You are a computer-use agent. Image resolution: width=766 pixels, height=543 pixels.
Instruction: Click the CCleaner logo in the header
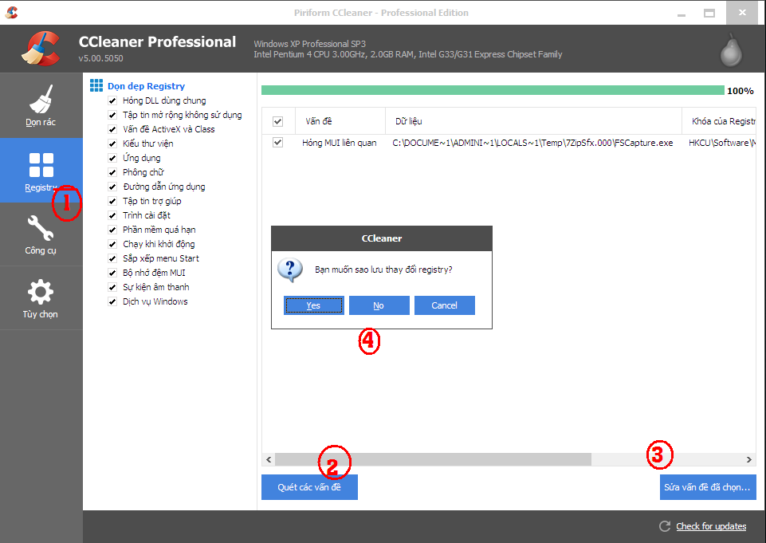pos(41,49)
